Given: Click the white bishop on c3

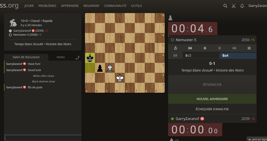Looking at the screenshot, I should 110,68.
